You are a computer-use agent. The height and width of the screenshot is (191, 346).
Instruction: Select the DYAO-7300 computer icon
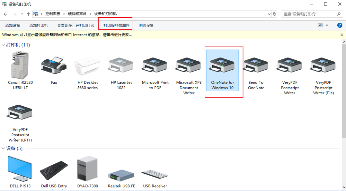(x=87, y=169)
